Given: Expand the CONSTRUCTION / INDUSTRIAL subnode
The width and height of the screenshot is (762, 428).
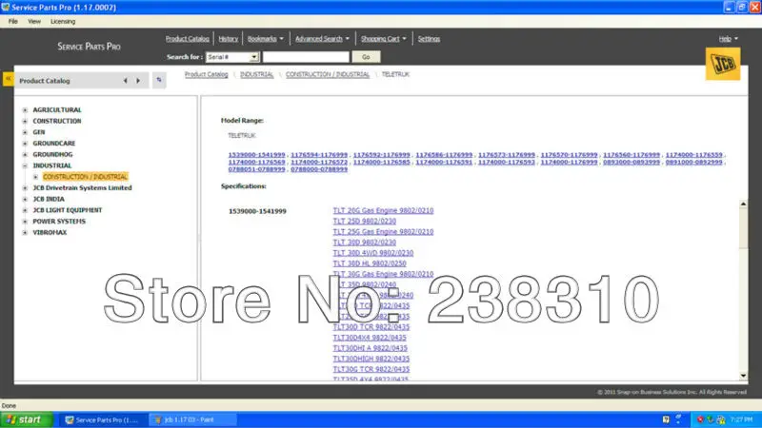Looking at the screenshot, I should click(35, 177).
